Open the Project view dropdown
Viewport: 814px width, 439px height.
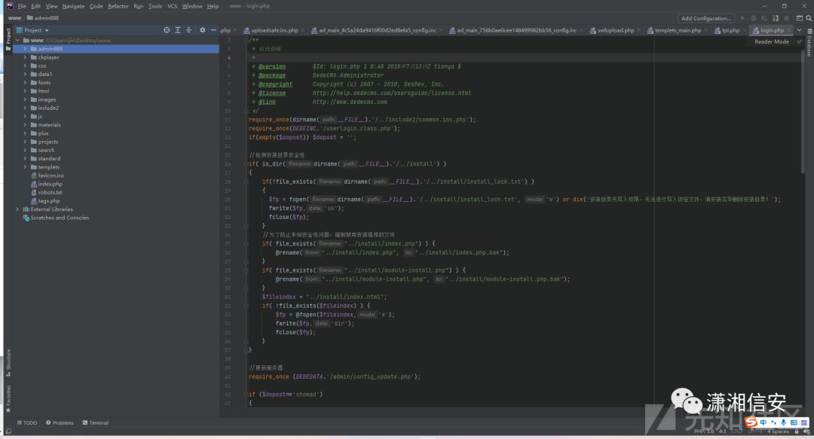click(32, 30)
